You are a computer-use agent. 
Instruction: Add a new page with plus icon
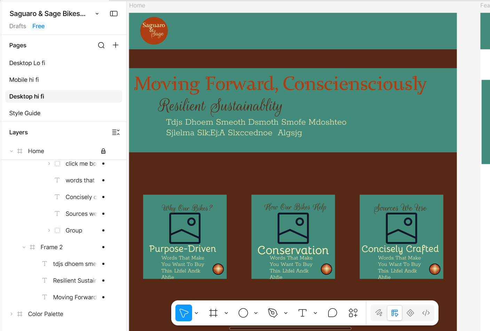tap(116, 45)
